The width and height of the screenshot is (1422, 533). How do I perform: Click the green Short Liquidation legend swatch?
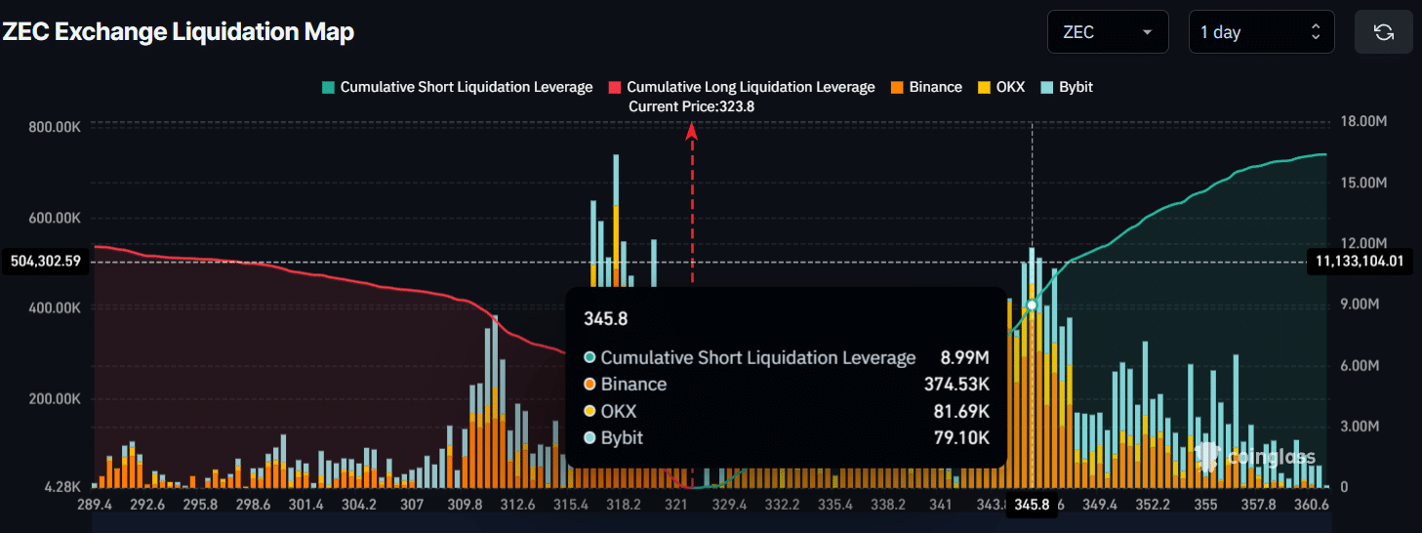(328, 87)
